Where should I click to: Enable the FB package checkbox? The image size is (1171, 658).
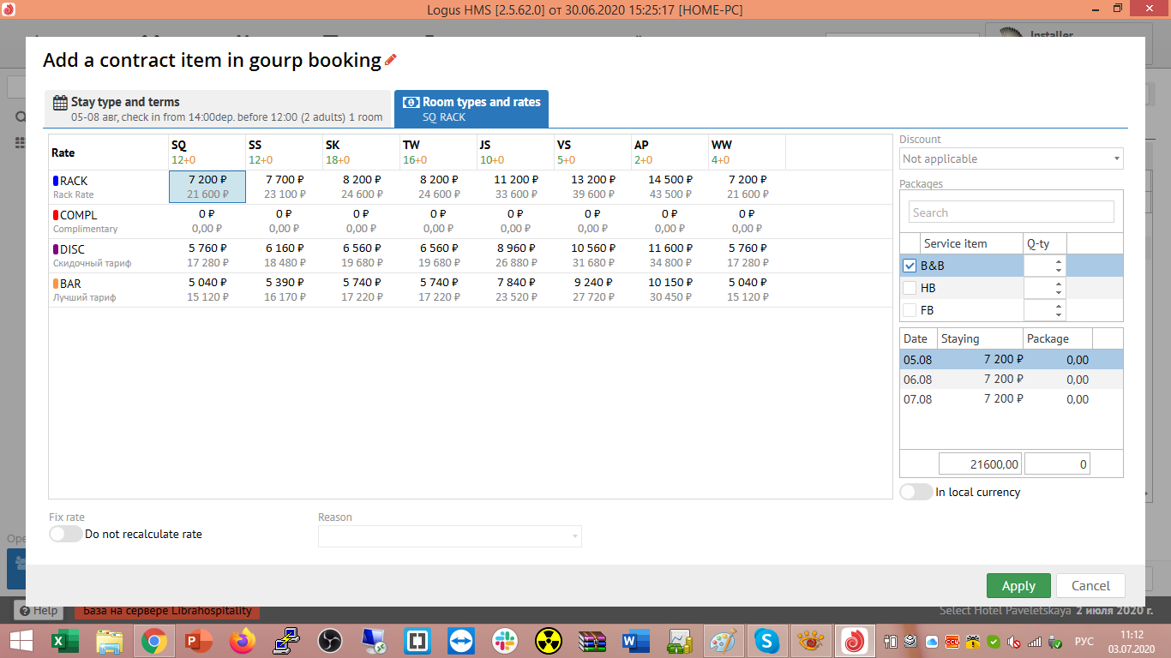click(x=910, y=310)
